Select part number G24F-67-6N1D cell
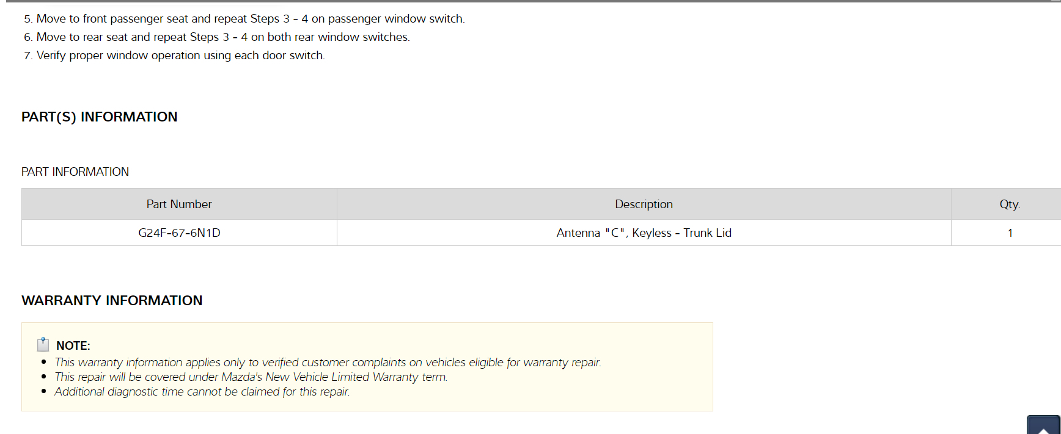 (179, 233)
